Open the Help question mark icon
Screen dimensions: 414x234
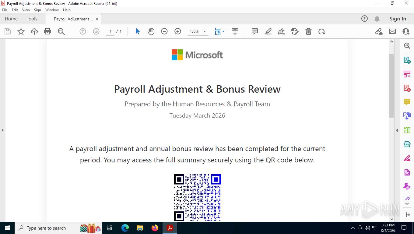(x=364, y=19)
